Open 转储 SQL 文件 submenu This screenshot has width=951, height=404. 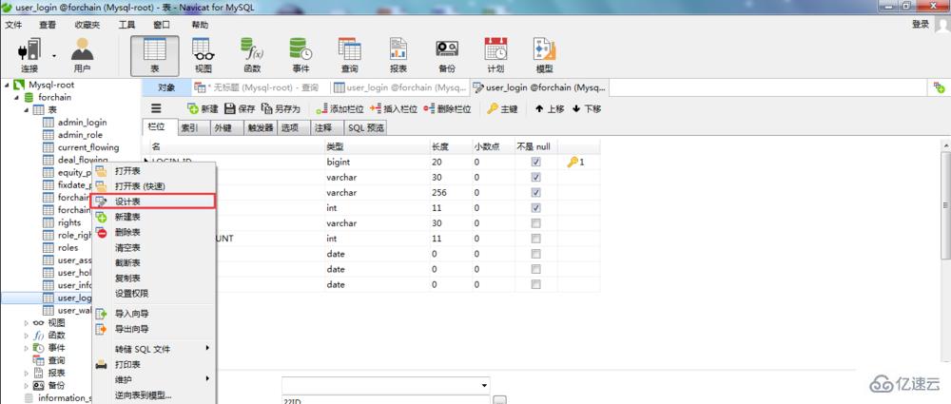(x=153, y=349)
